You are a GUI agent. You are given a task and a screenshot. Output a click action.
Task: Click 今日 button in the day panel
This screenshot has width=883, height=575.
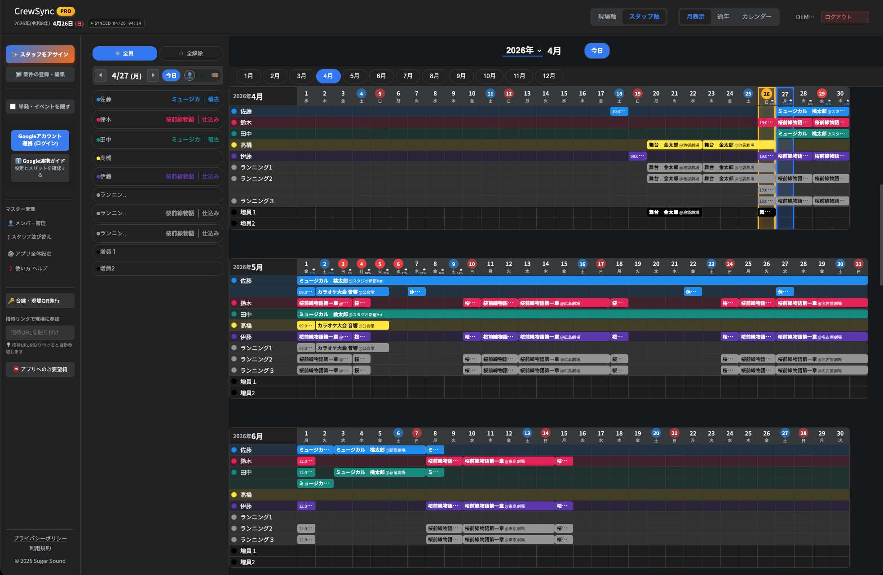172,75
